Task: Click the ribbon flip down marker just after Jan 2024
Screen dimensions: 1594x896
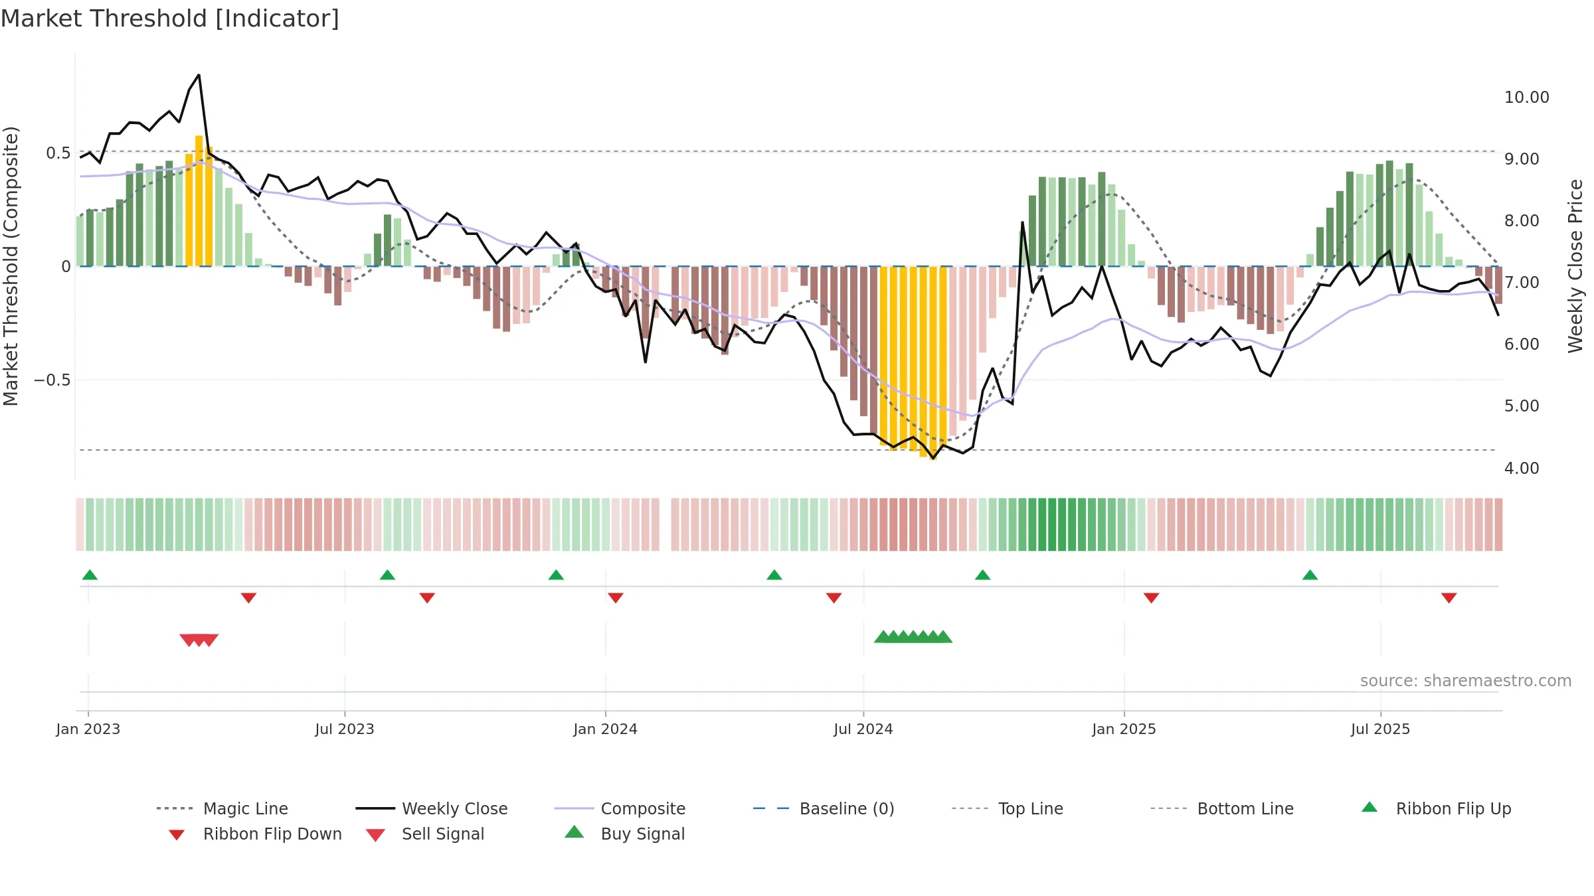Action: point(616,598)
